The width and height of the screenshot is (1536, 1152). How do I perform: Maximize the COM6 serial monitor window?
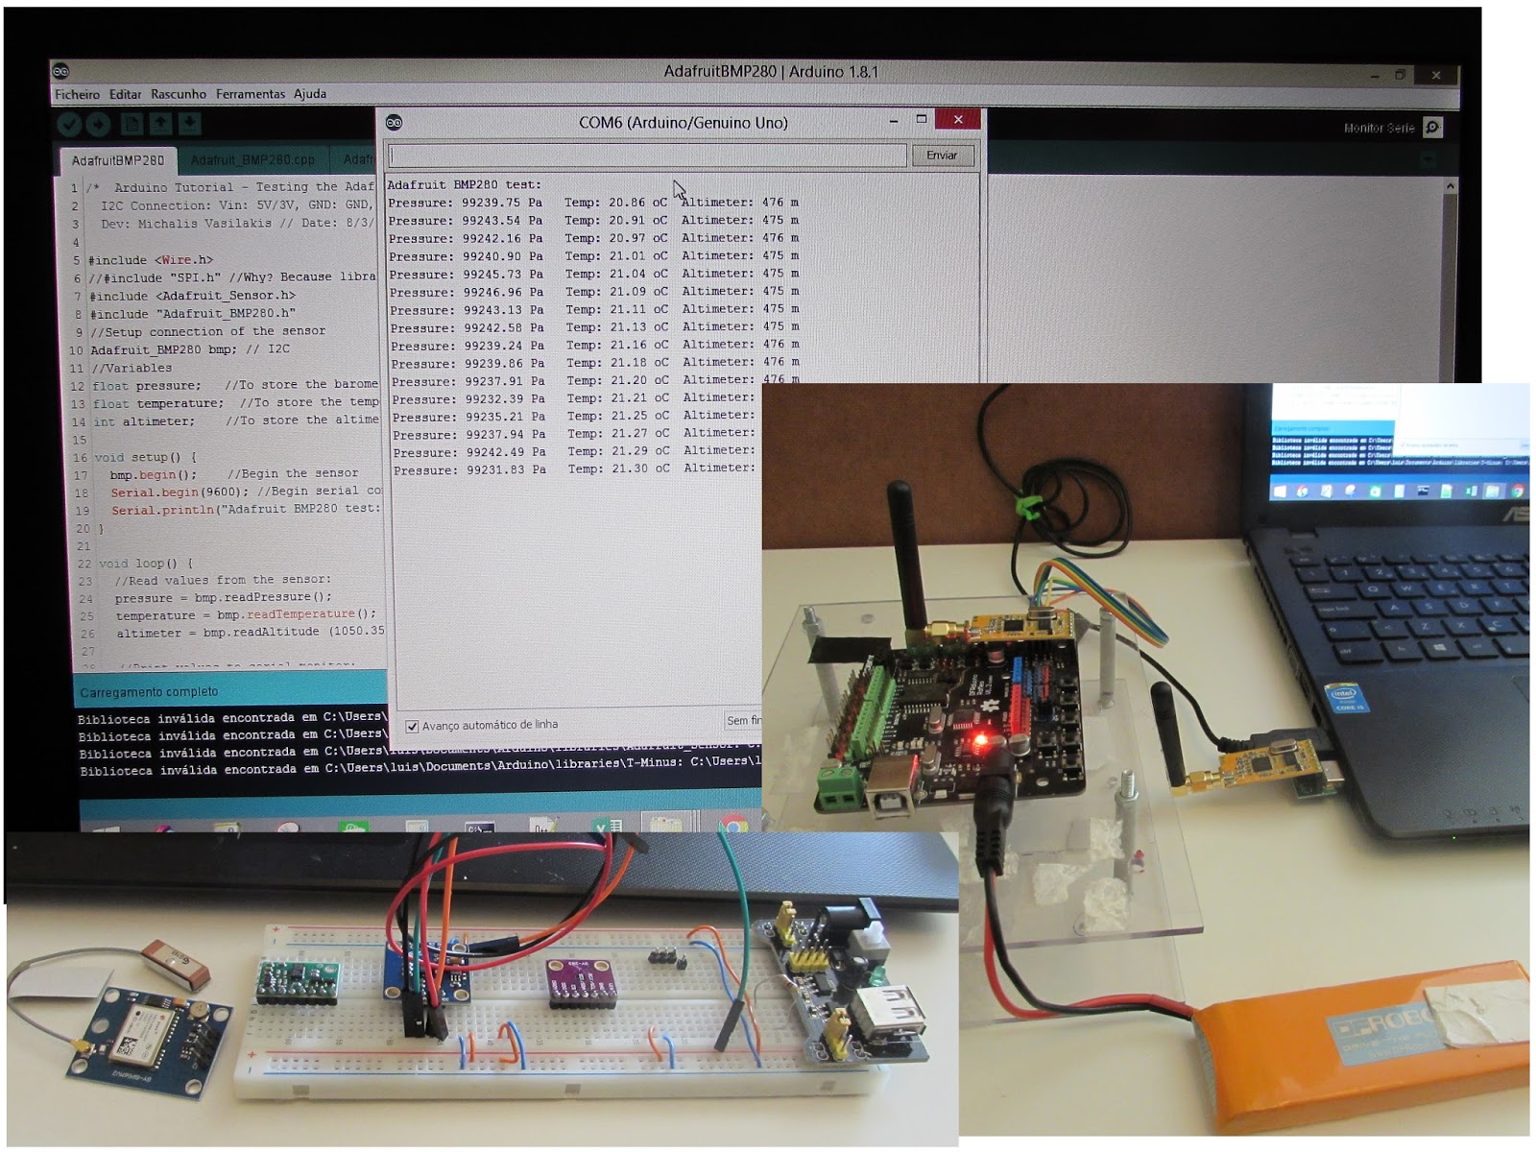tap(922, 119)
